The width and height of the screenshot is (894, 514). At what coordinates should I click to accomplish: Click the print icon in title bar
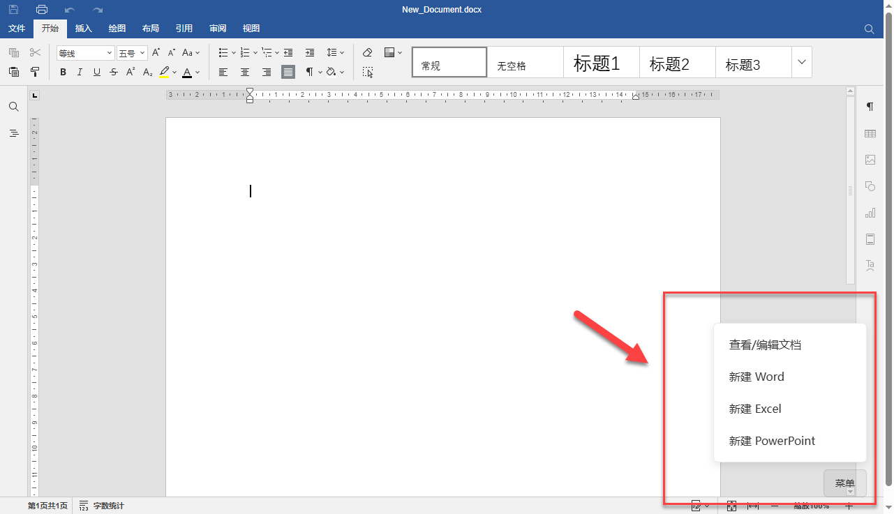tap(42, 10)
